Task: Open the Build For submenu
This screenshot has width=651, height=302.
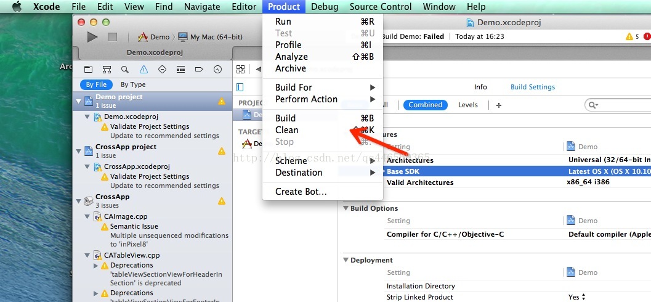Action: point(323,88)
